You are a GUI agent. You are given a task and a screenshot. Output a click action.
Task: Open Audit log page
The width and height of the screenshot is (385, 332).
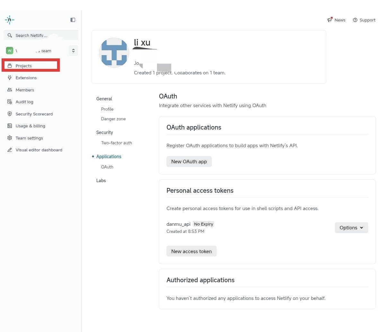[x=24, y=102]
